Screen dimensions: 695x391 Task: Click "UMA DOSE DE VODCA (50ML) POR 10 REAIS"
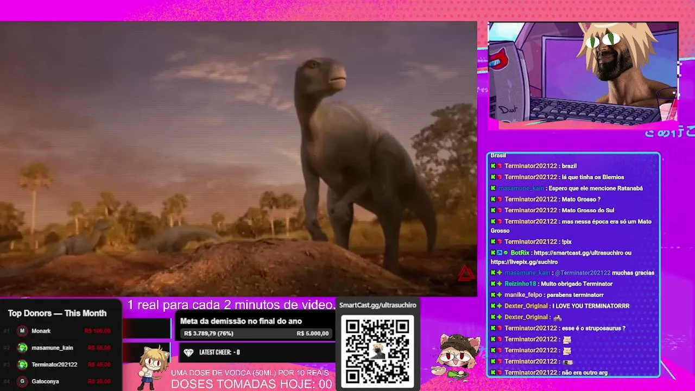point(250,373)
